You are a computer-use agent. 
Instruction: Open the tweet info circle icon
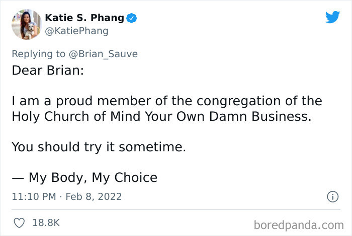pyautogui.click(x=332, y=197)
